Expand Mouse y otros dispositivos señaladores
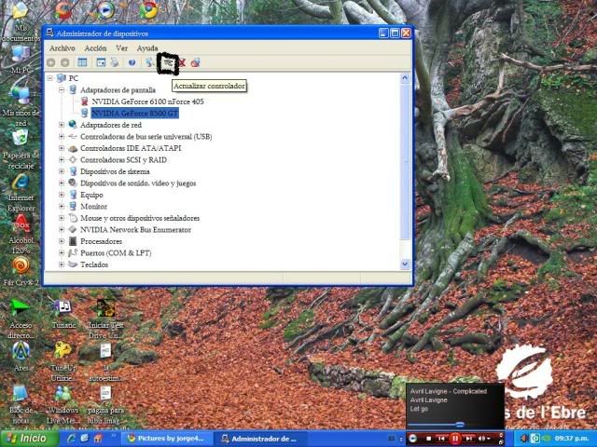This screenshot has height=447, width=597. pos(62,218)
